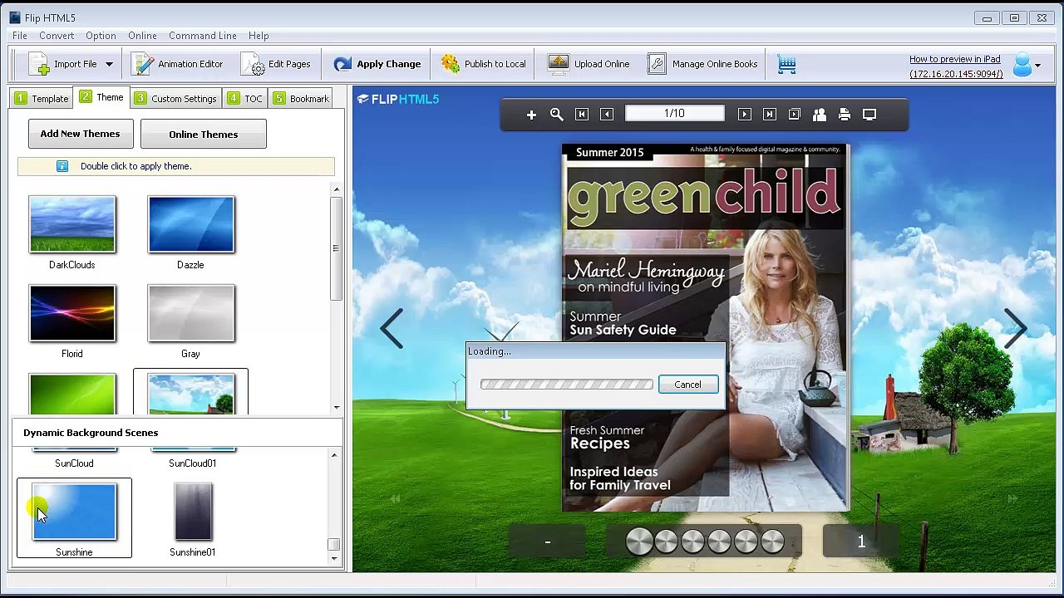This screenshot has height=598, width=1064.
Task: Select the Sunshine dynamic scene thumbnail
Action: (74, 512)
